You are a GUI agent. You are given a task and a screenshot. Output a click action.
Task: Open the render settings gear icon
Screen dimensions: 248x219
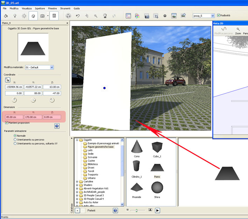pyautogui.click(x=165, y=16)
